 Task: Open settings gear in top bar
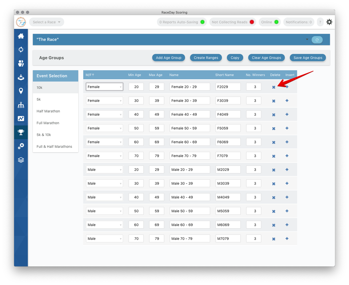click(x=329, y=22)
